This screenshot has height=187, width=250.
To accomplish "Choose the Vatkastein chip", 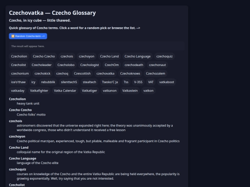I will pyautogui.click(x=130, y=90).
